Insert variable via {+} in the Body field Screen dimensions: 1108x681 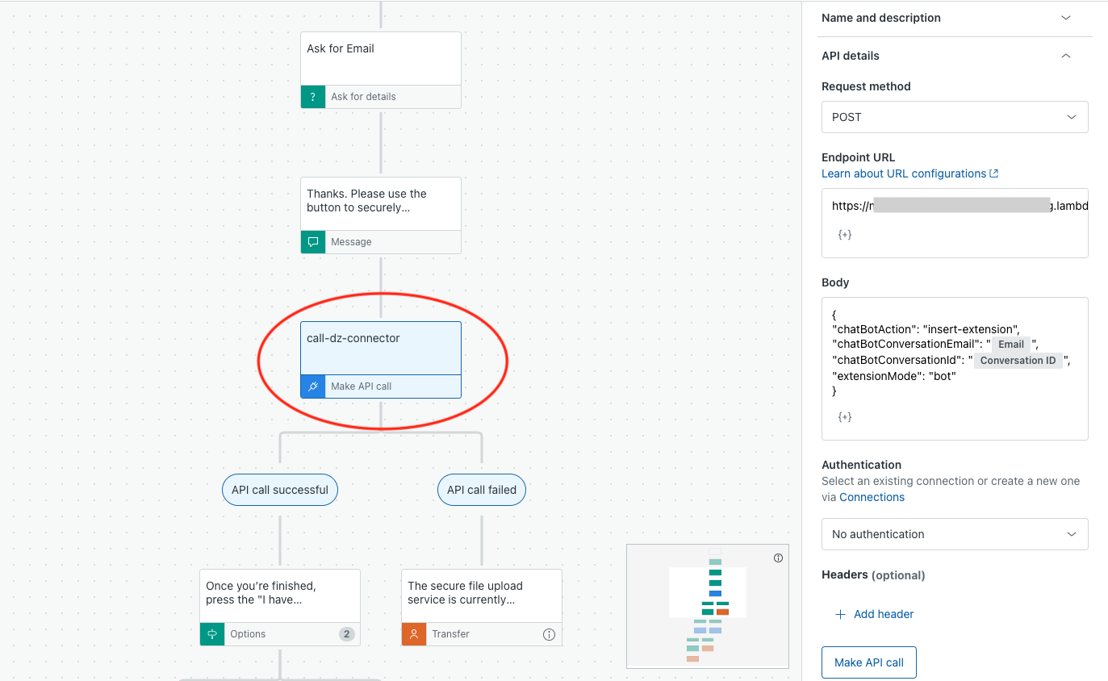(845, 417)
